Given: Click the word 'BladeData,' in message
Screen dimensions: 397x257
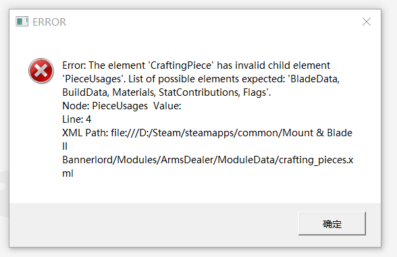Looking at the screenshot, I should [x=314, y=79].
